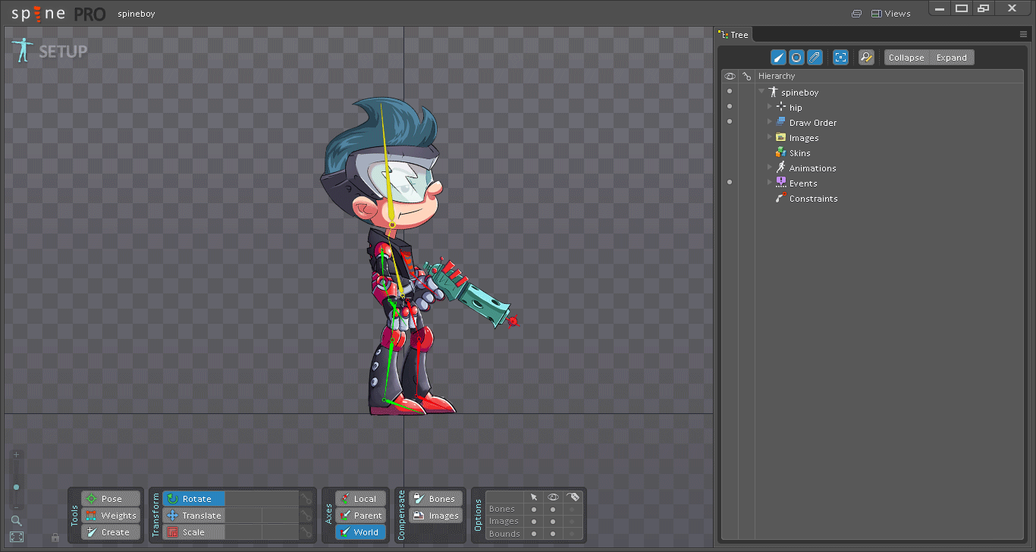Select the Create tool

pos(111,532)
